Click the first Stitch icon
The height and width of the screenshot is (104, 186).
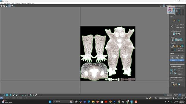[173, 40]
